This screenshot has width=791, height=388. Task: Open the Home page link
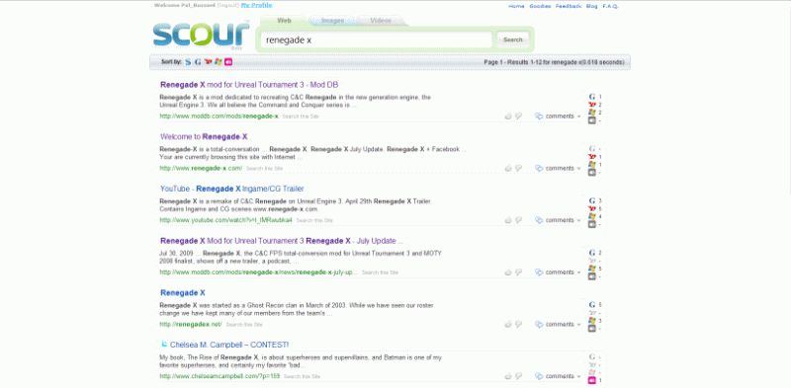pos(516,6)
